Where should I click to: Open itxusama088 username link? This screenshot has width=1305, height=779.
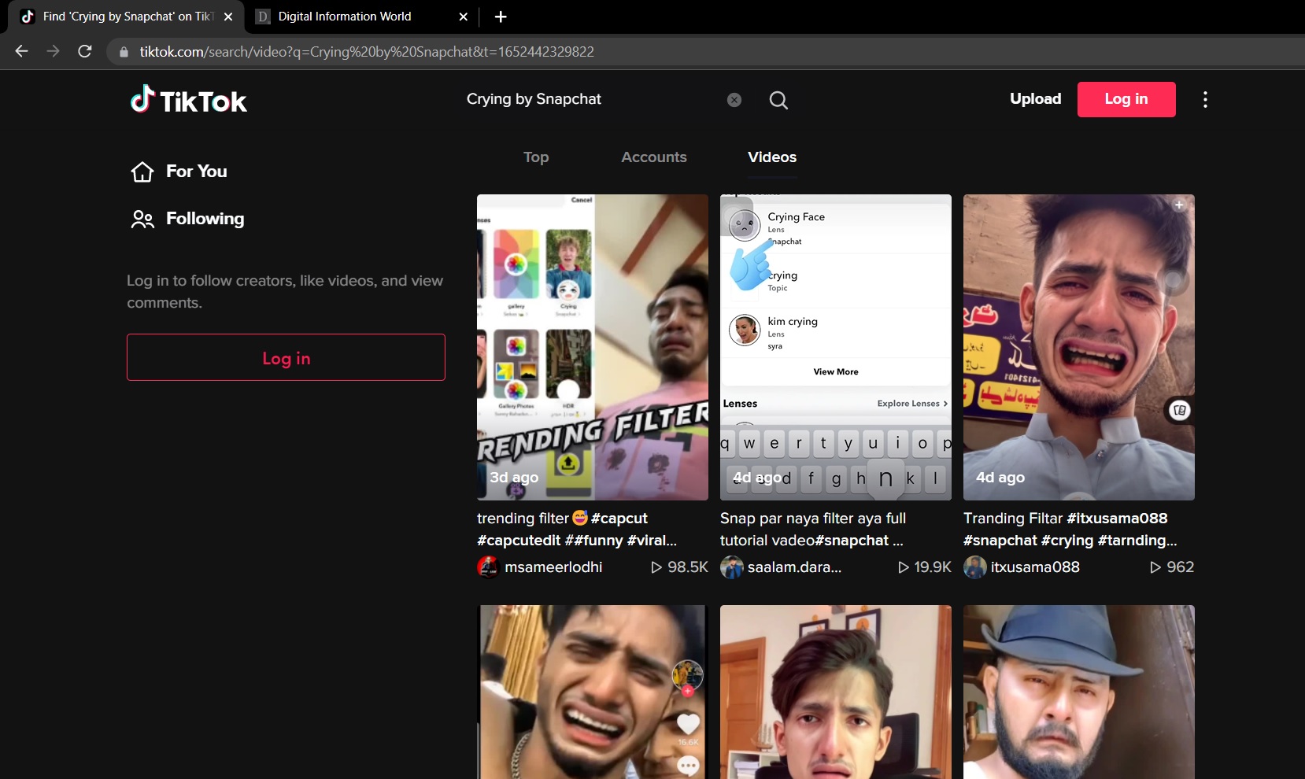tap(1035, 567)
